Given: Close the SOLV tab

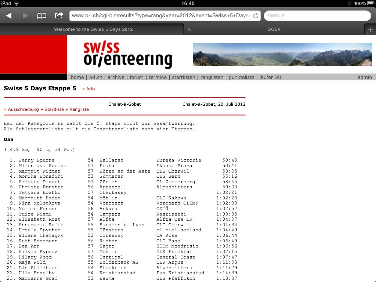Looking at the screenshot, I should pyautogui.click(x=189, y=29).
